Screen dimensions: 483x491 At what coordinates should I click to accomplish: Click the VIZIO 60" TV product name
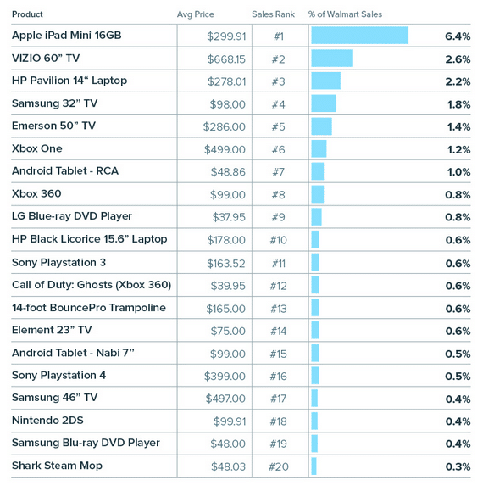tap(46, 59)
